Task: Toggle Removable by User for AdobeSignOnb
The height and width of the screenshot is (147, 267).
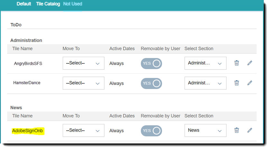Action: (x=151, y=131)
